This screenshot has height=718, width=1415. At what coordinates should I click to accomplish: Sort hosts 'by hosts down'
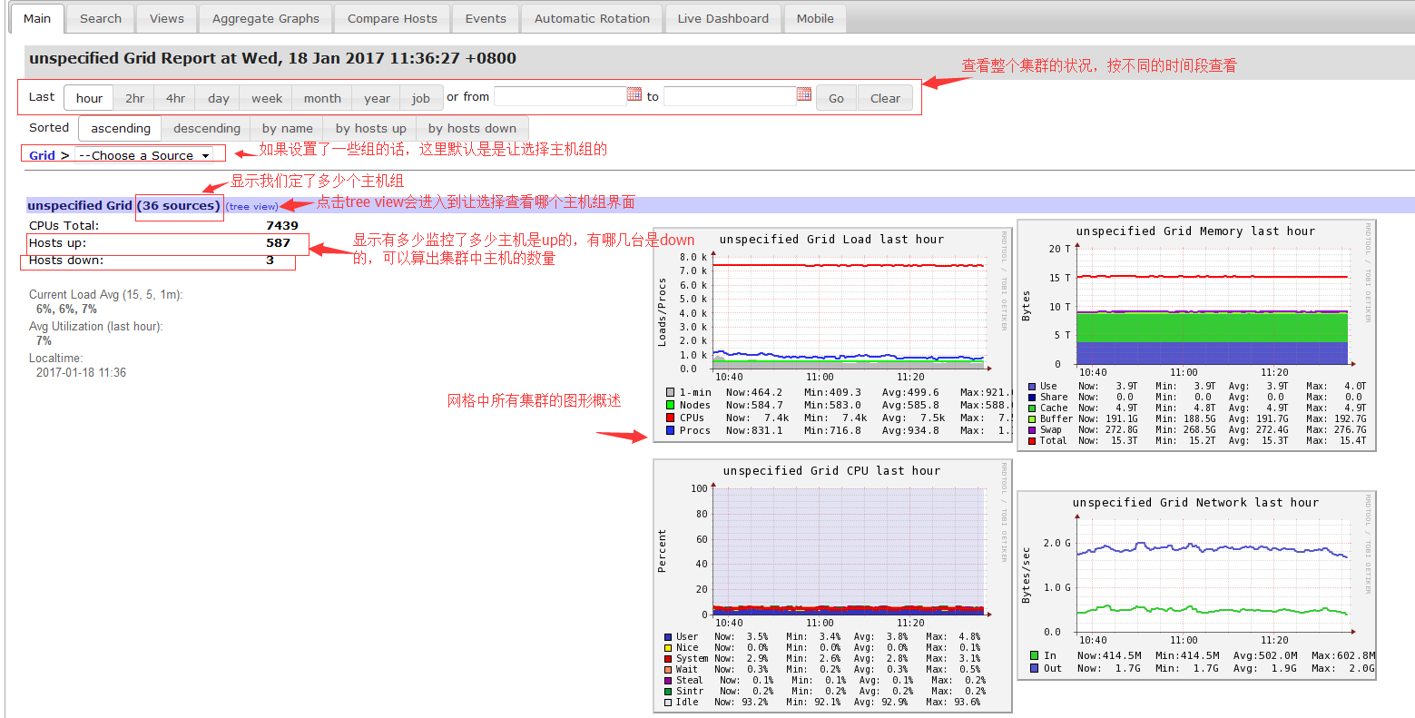point(472,128)
